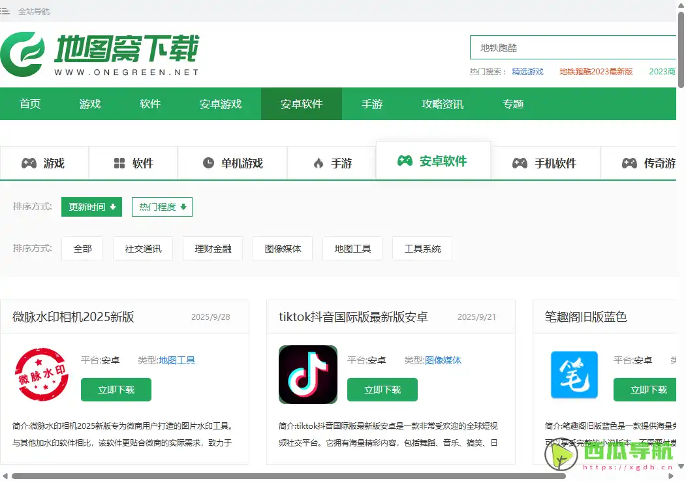686x481 pixels.
Task: Click the flame icon beside 手游
Action: pyautogui.click(x=318, y=163)
